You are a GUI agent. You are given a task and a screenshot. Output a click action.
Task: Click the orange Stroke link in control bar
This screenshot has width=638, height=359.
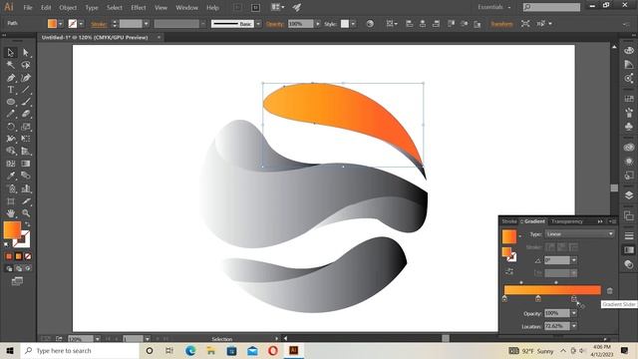pos(99,24)
